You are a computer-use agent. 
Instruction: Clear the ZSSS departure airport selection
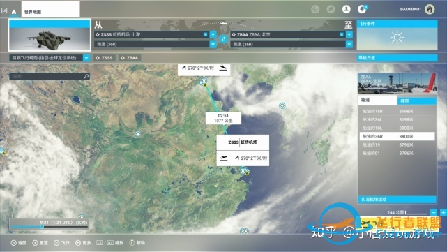(205, 34)
